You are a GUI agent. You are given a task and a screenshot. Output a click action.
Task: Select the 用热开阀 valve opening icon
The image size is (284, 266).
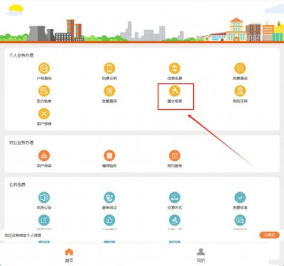(240, 91)
